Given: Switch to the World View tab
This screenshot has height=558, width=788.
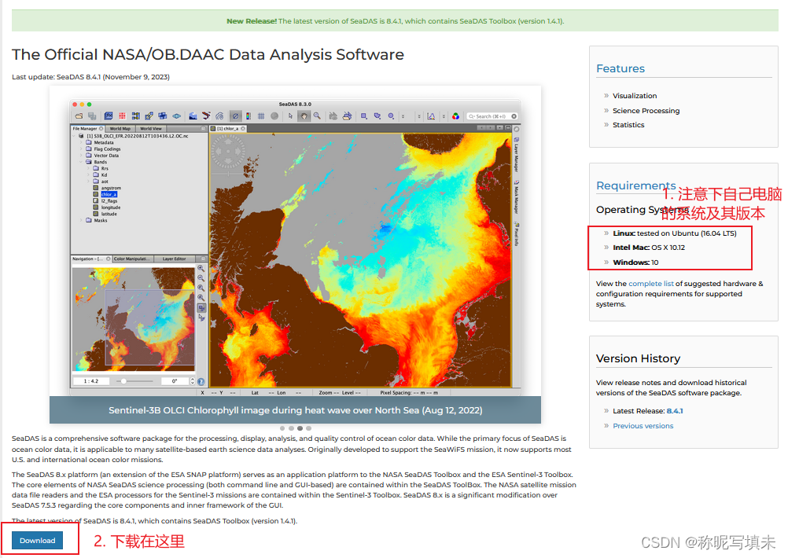Looking at the screenshot, I should point(151,129).
